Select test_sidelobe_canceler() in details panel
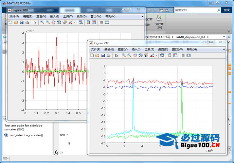234x163 pixels. pos(26,135)
